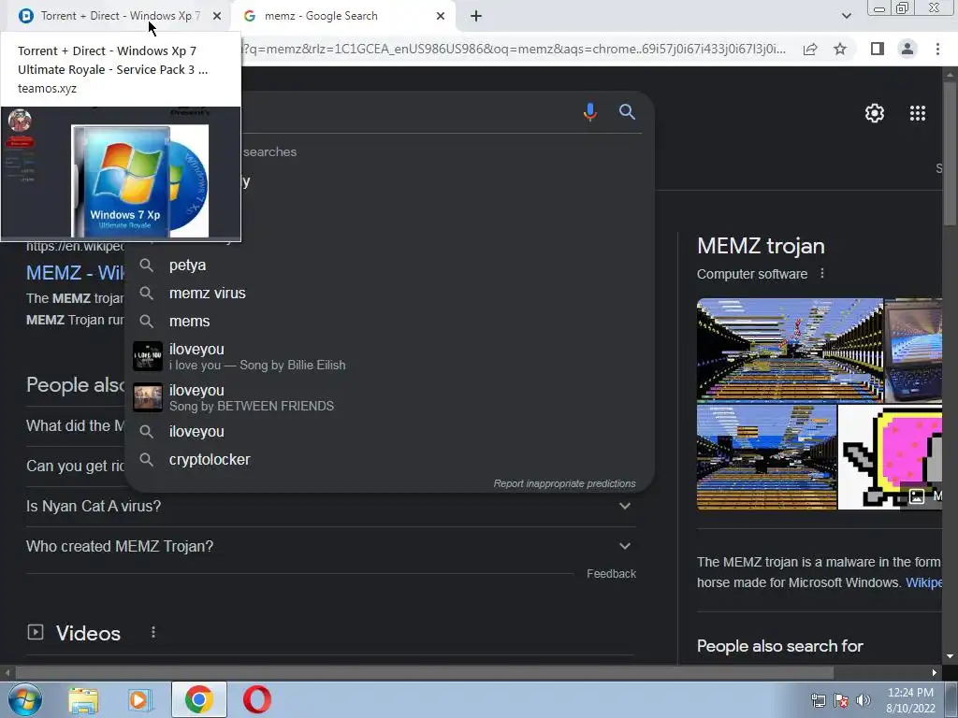Click the Feedback link

point(611,574)
